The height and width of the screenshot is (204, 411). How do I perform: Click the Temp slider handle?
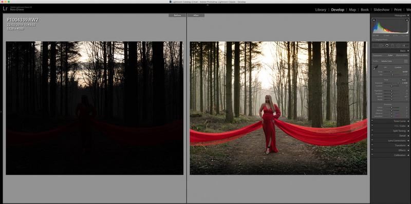(x=391, y=72)
